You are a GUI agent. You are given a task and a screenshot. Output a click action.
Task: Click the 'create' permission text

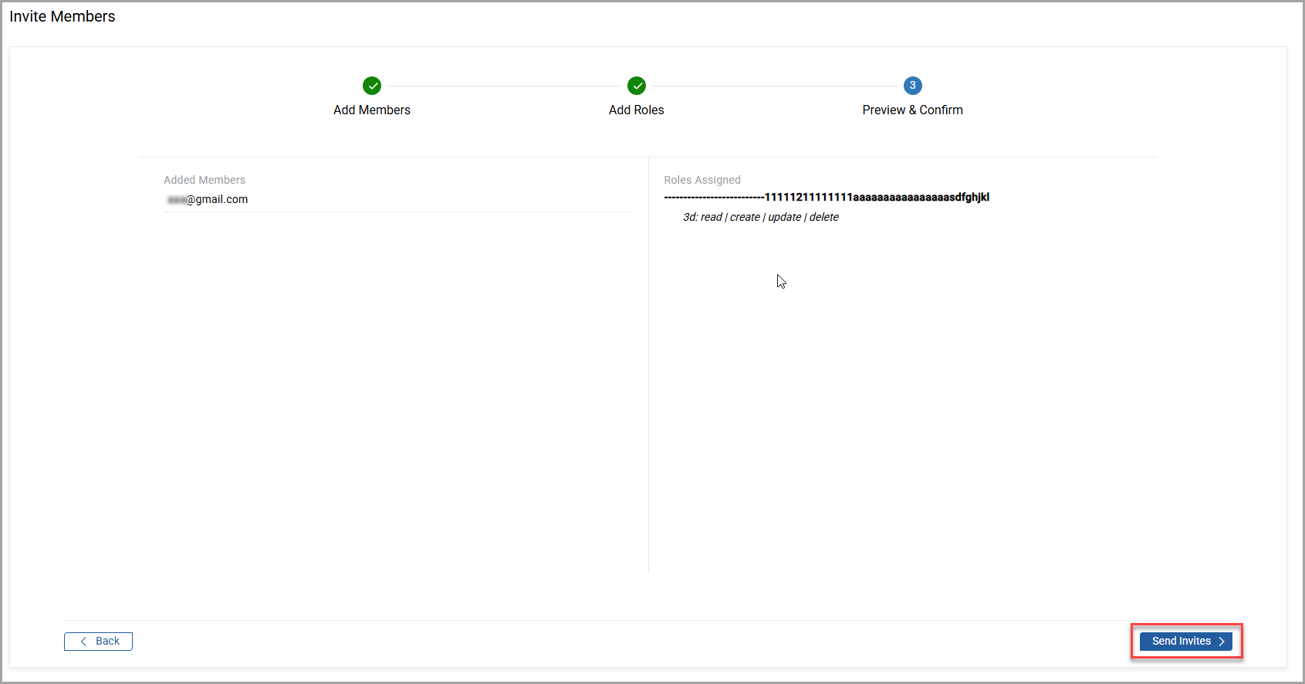(x=745, y=217)
